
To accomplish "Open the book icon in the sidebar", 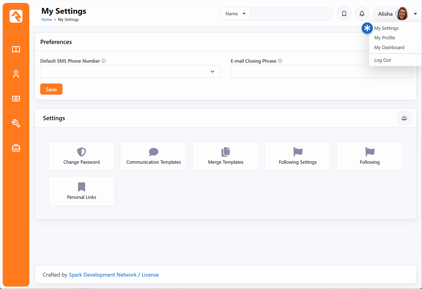I will pyautogui.click(x=16, y=49).
